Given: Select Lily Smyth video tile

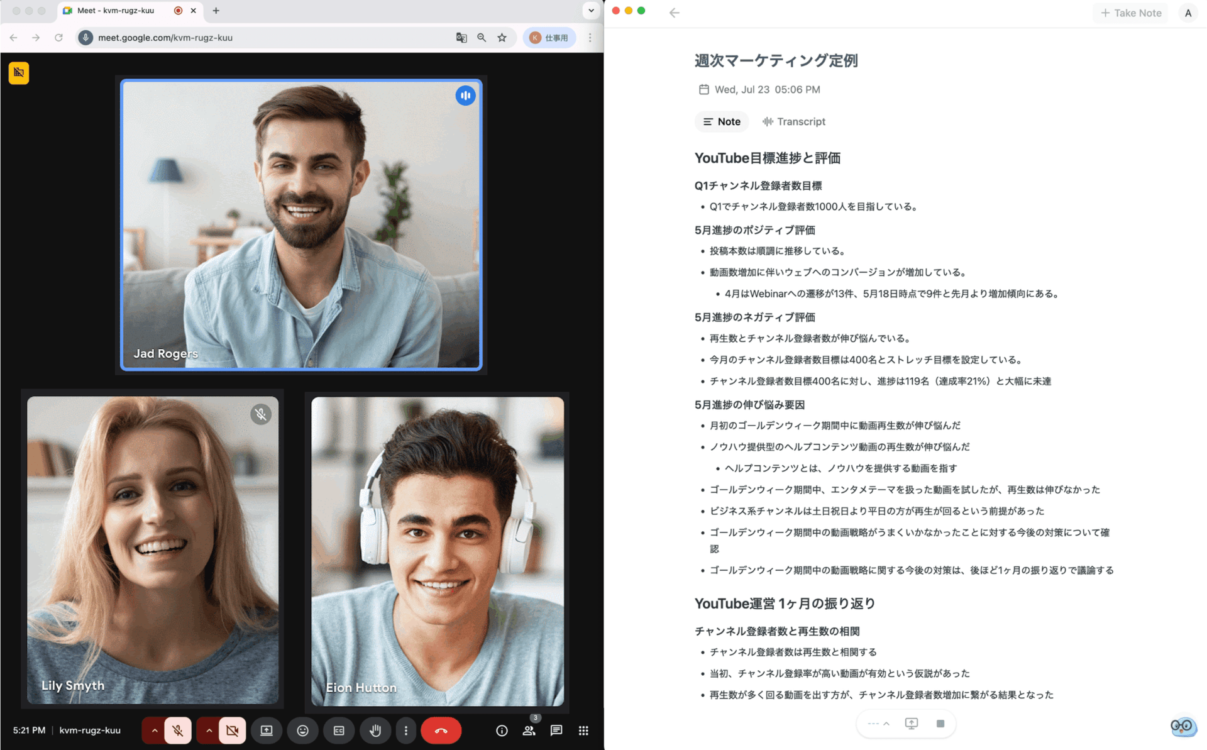Looking at the screenshot, I should tap(153, 549).
